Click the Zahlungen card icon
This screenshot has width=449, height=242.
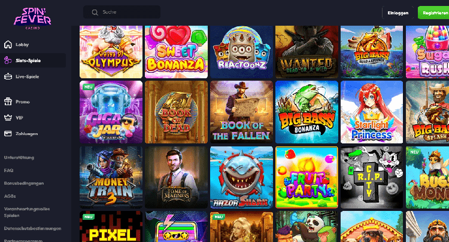(8, 133)
